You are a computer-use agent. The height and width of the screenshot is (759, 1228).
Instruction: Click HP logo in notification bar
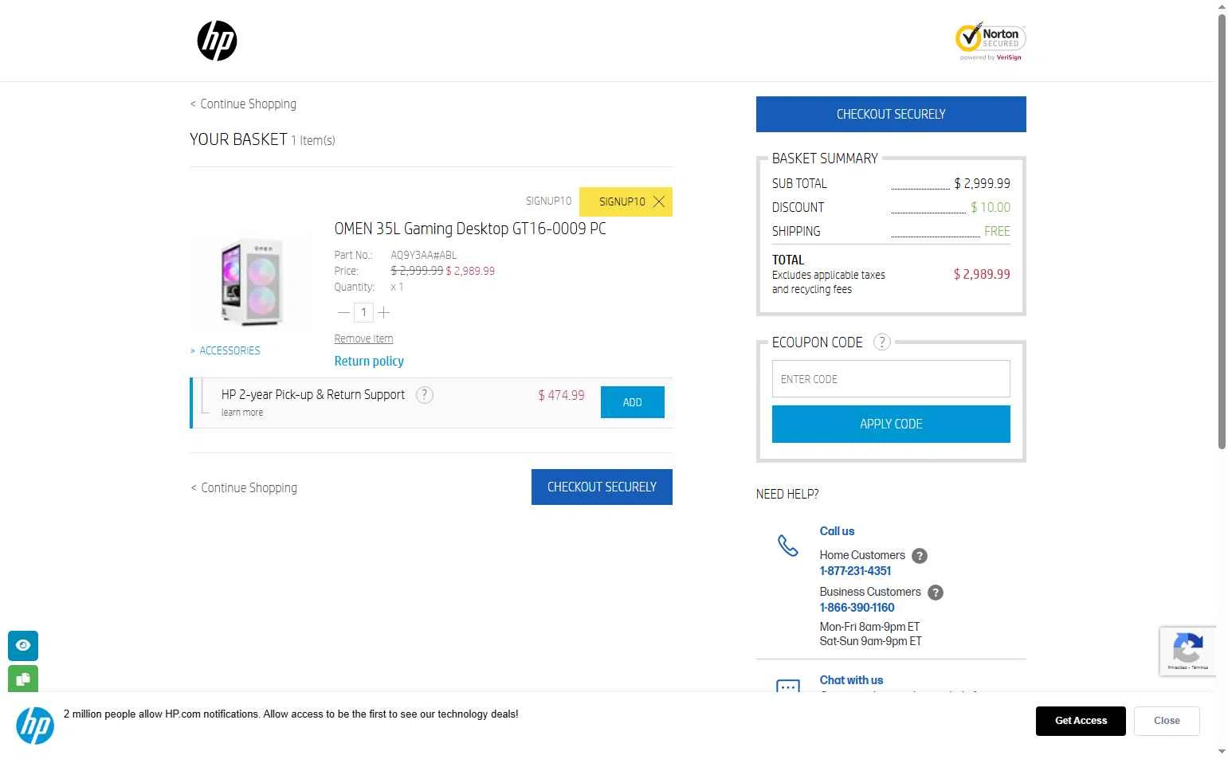pyautogui.click(x=35, y=725)
